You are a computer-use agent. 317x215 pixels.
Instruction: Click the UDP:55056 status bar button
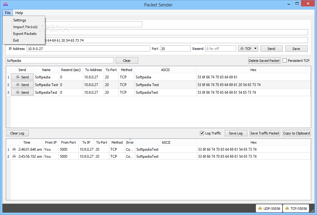pos(269,208)
